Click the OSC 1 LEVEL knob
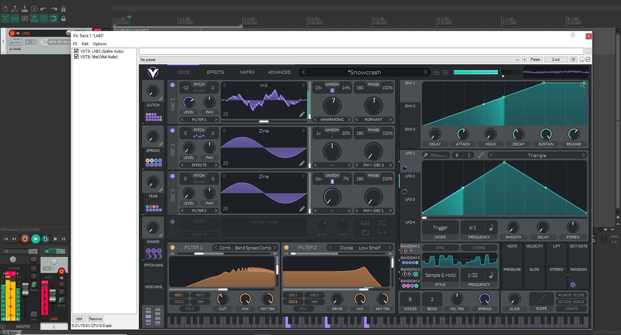The width and height of the screenshot is (621, 335). [189, 102]
